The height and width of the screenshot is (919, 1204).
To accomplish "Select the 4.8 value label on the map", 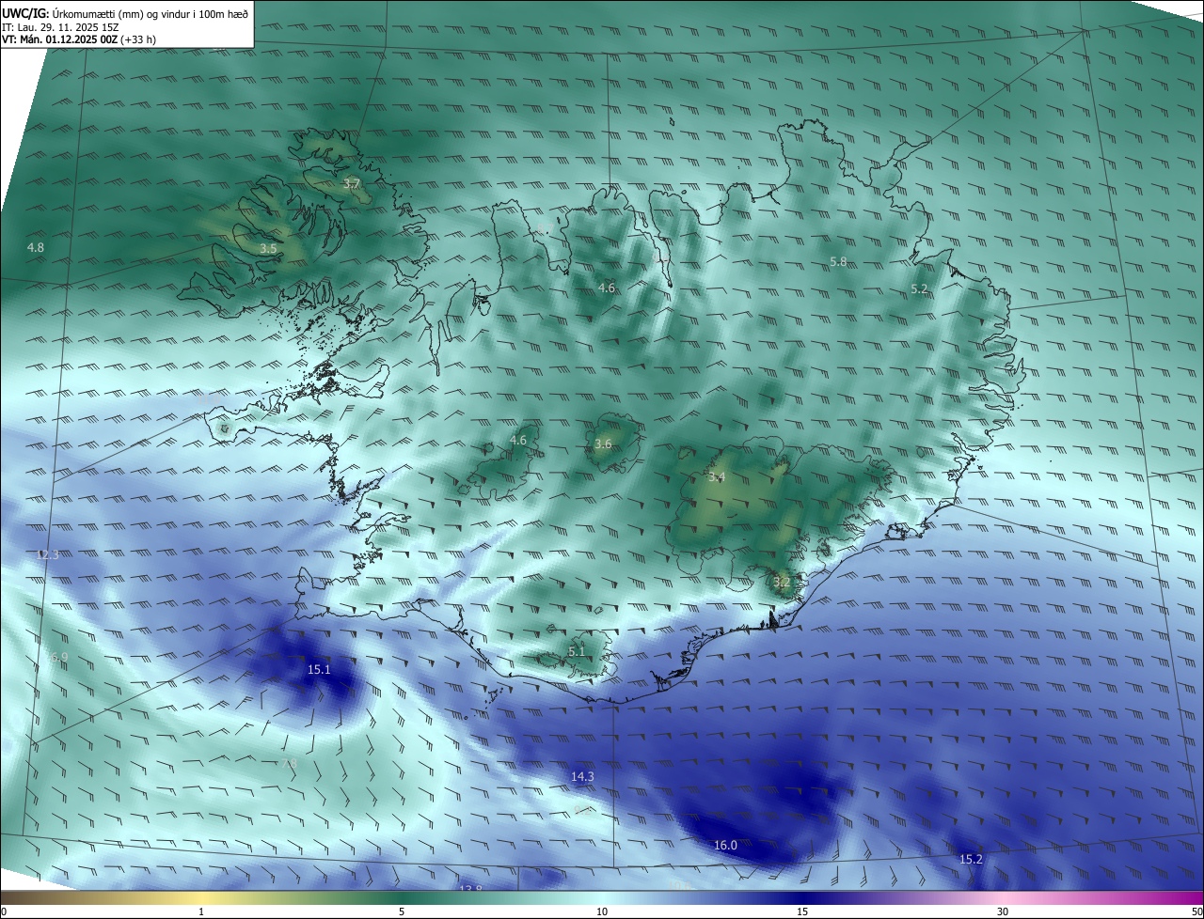I will (36, 247).
